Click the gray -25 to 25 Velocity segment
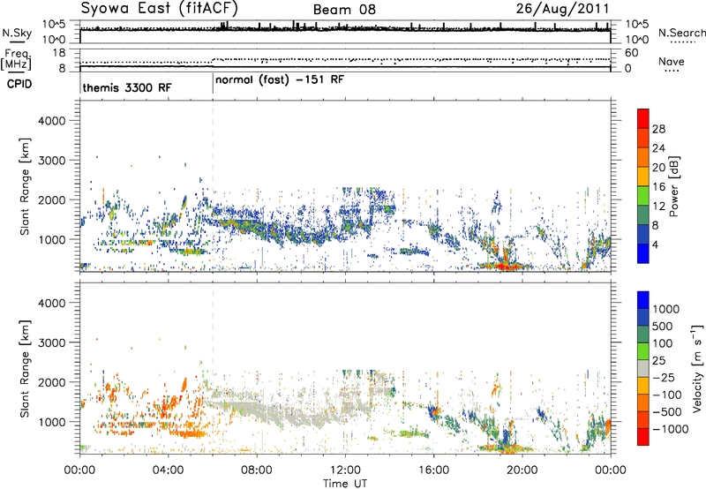Image resolution: width=706 pixels, height=489 pixels. point(643,368)
